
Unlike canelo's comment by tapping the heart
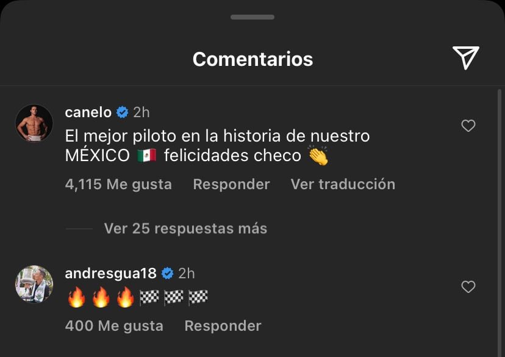click(468, 126)
